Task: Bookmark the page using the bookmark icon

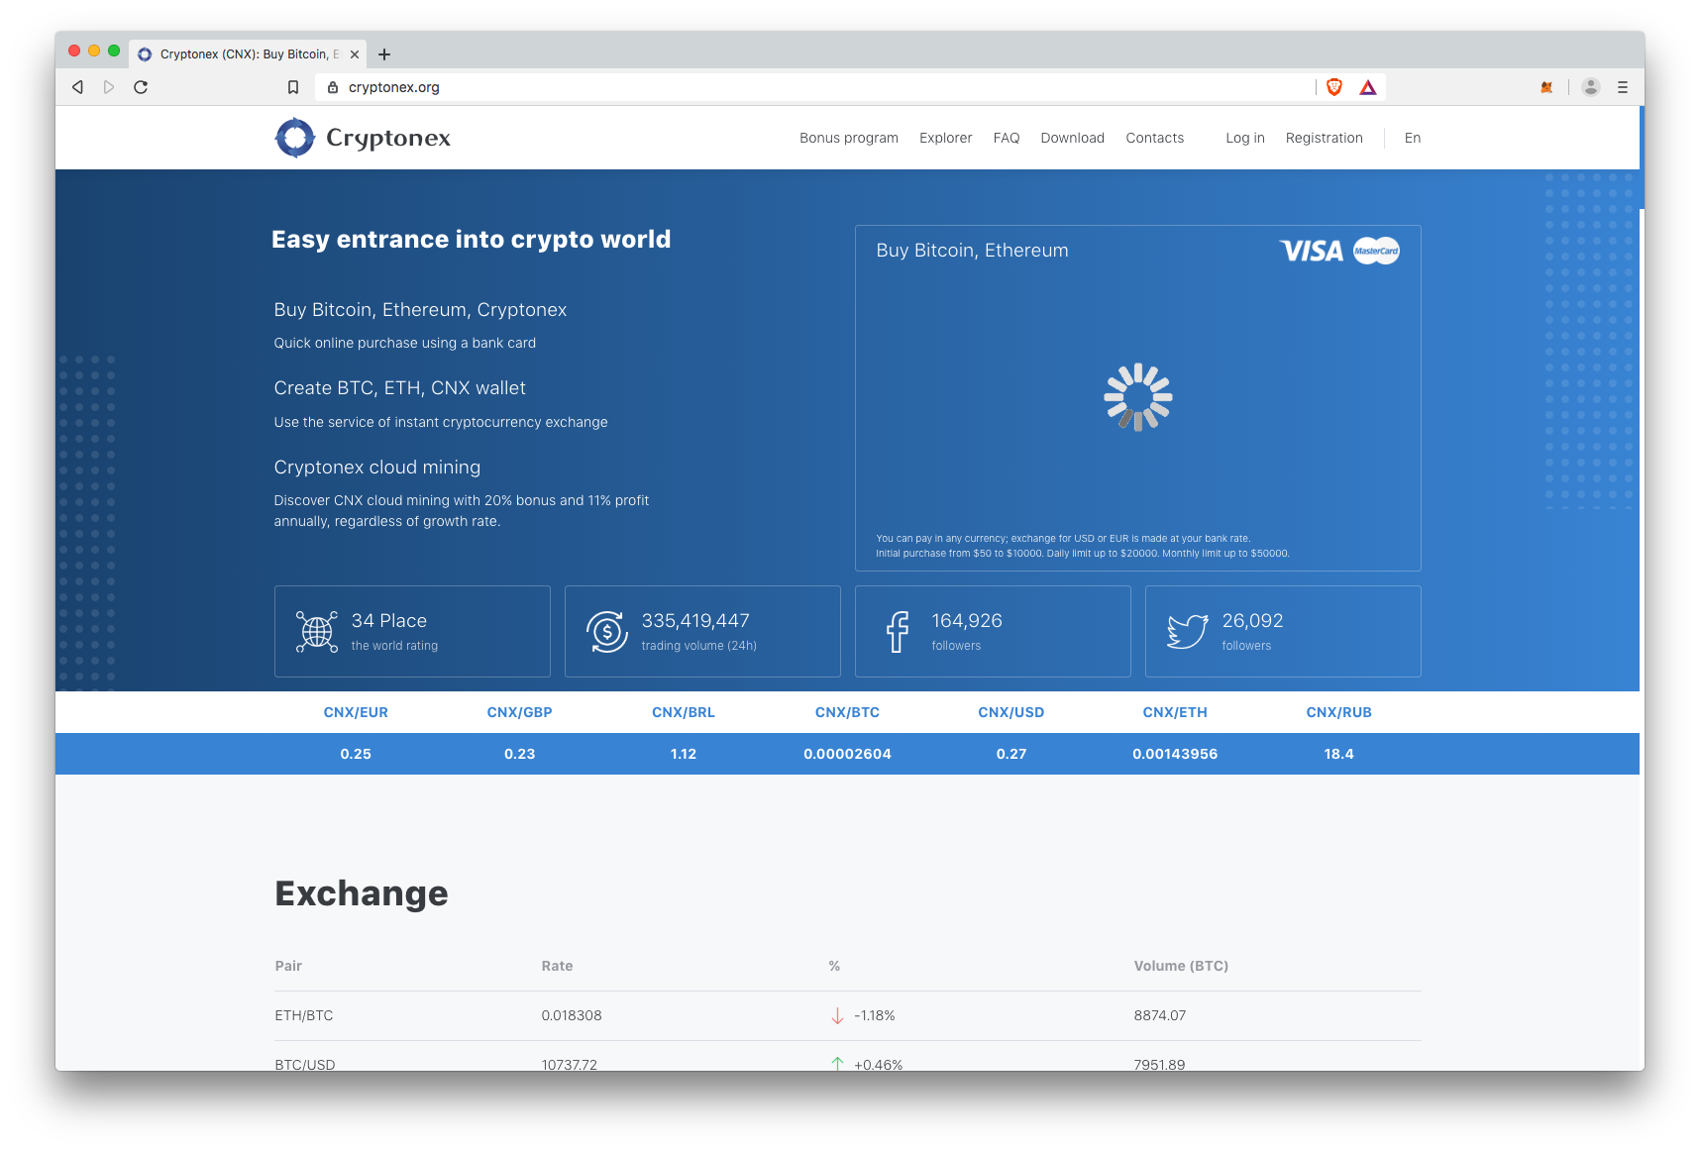Action: tap(293, 87)
